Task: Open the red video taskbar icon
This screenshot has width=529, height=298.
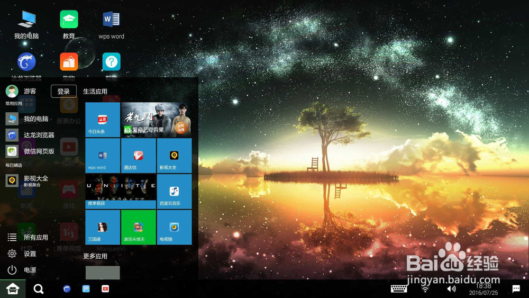Action: 105,288
